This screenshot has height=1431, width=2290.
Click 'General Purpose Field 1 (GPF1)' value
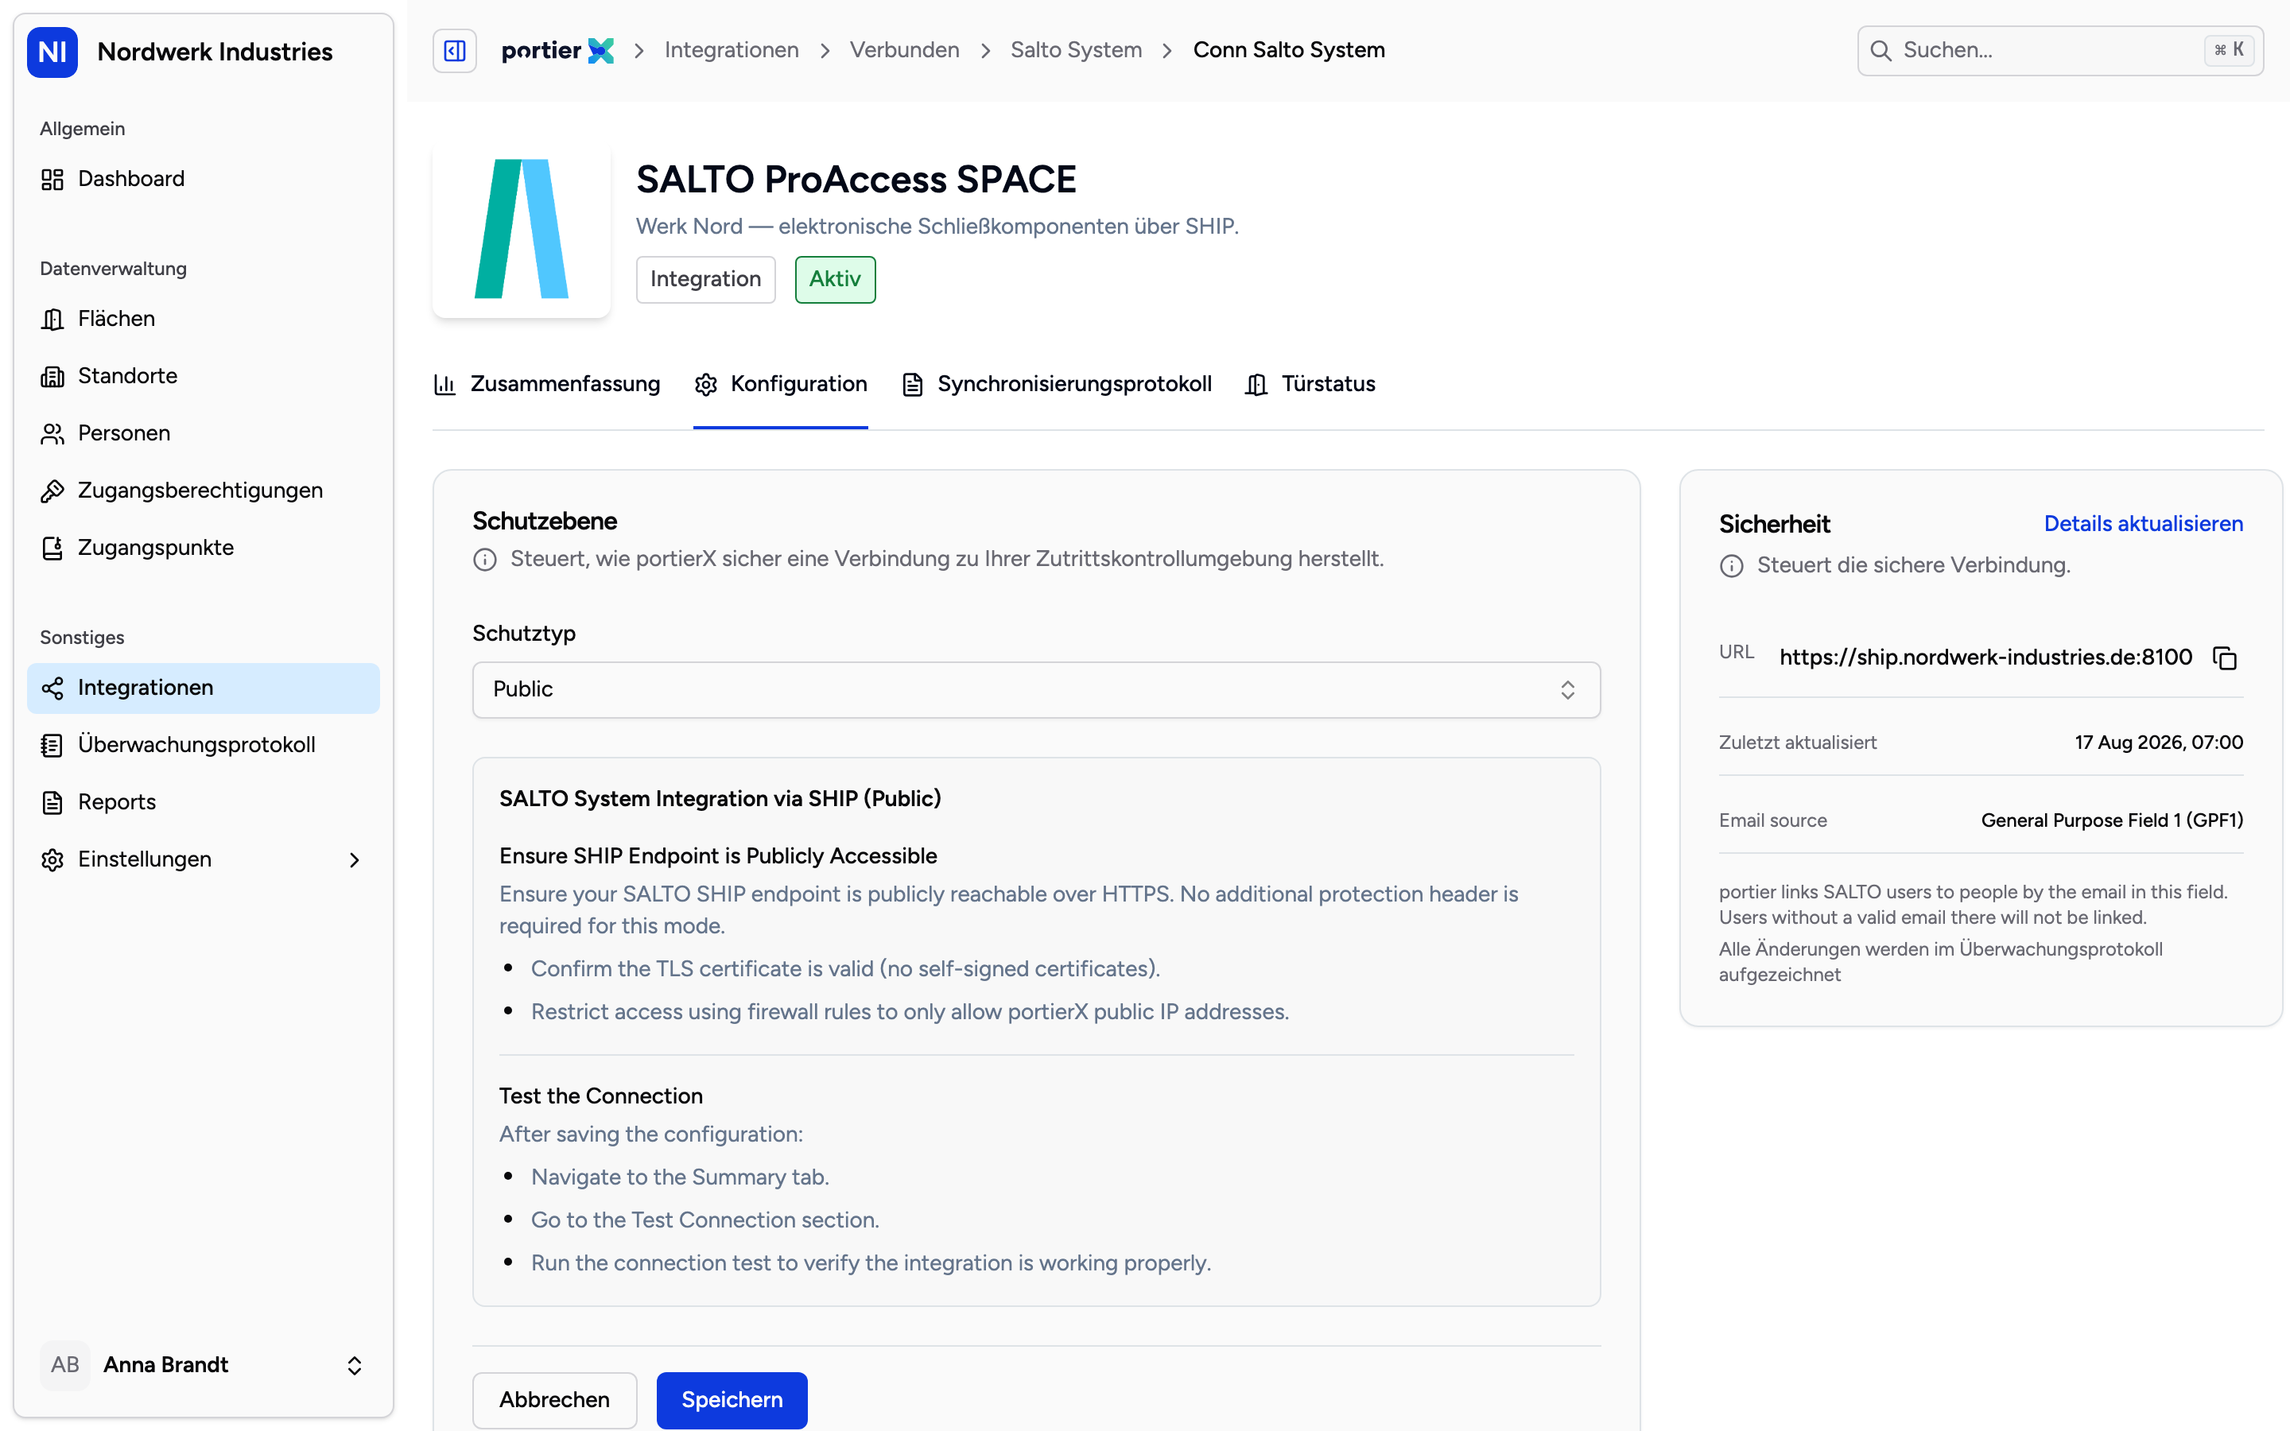point(2112,820)
